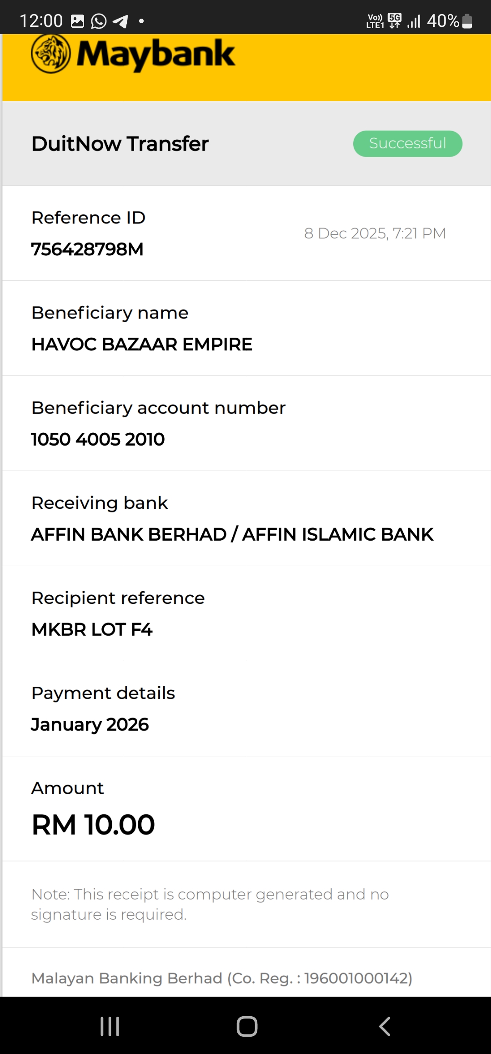Tap recipient reference MKBR LOT F4

pyautogui.click(x=92, y=630)
